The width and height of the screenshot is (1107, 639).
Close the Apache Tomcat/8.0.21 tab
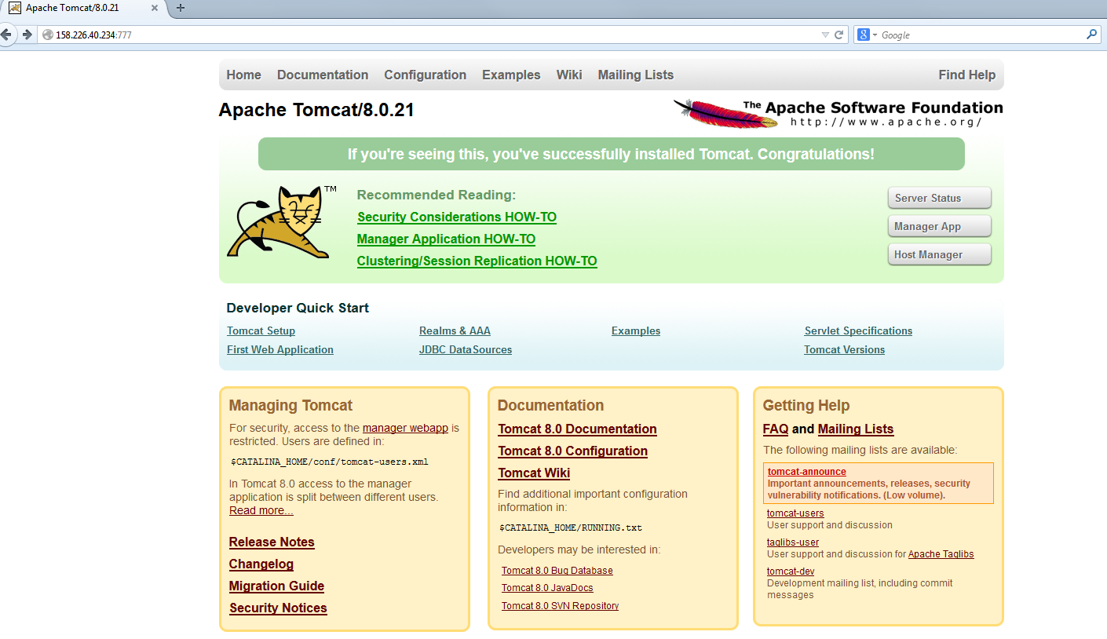(155, 8)
